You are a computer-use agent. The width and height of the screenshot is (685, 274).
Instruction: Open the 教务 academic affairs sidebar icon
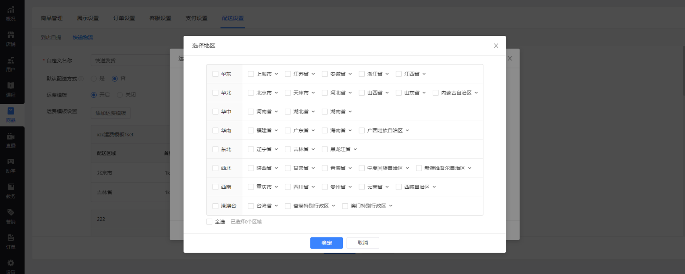pos(11,187)
